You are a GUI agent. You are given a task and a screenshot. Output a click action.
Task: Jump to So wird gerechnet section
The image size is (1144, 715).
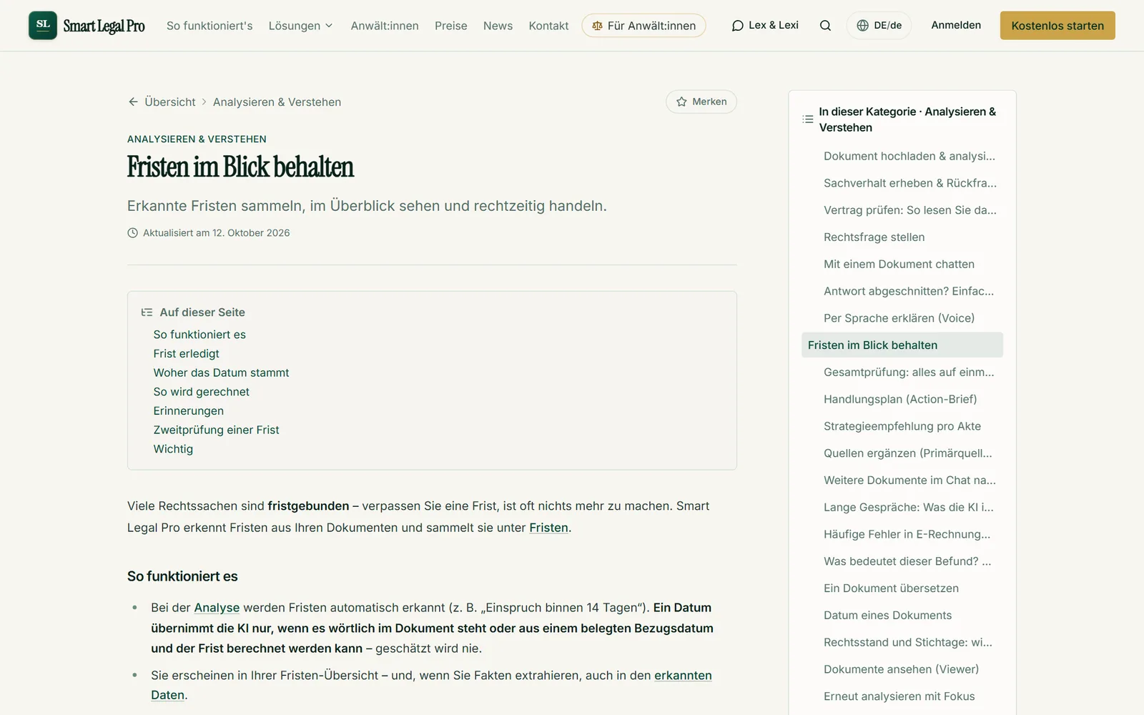[201, 392]
